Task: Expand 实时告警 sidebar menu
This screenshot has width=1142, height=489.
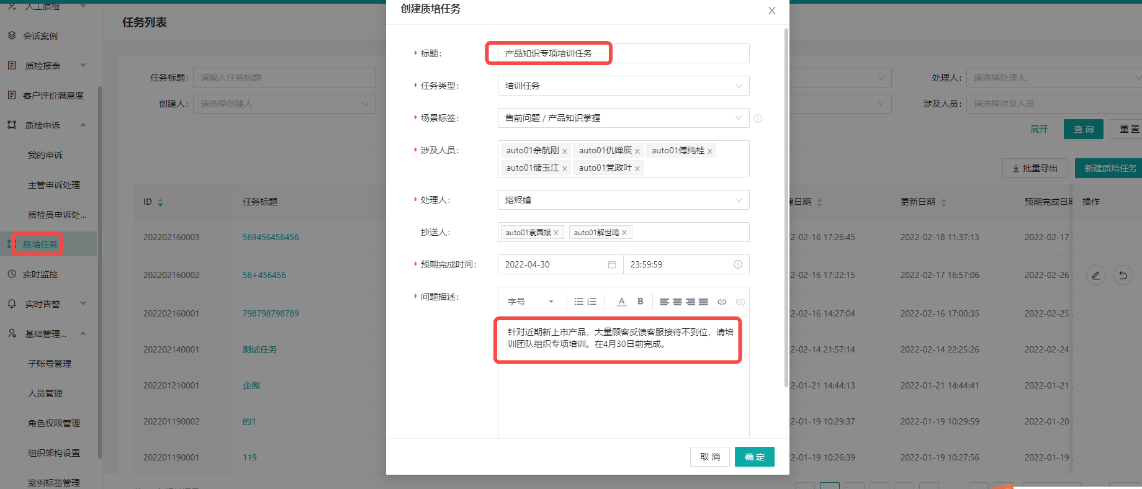Action: click(47, 304)
